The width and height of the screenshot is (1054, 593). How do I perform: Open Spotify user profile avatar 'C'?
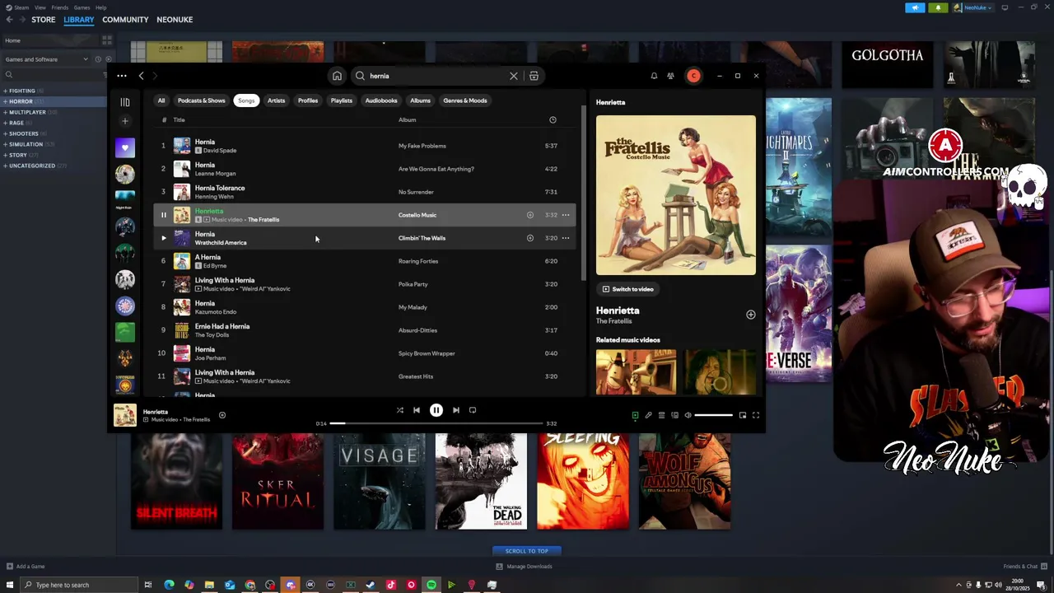click(693, 76)
